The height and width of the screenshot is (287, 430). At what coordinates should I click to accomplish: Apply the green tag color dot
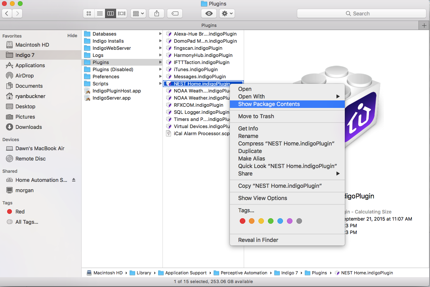point(271,221)
